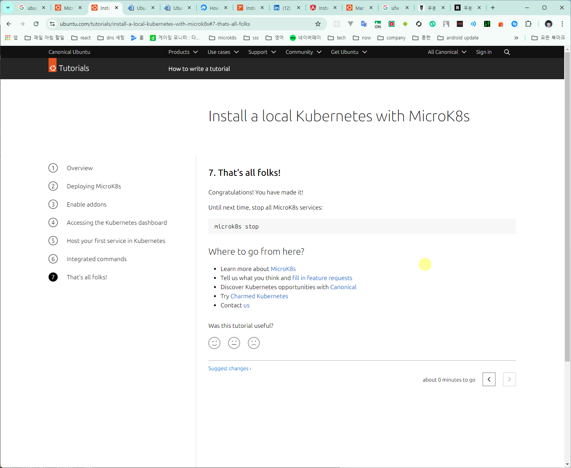
Task: Go back with the browser back arrow
Action: [x=9, y=24]
